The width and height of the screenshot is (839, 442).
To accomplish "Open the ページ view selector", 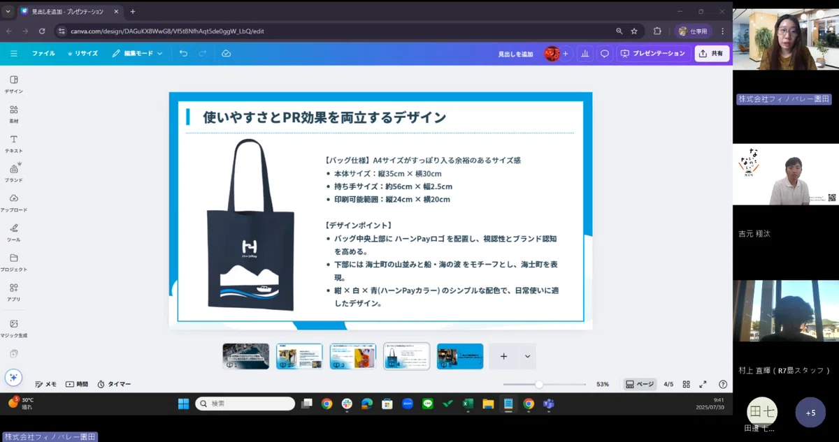I will 640,384.
